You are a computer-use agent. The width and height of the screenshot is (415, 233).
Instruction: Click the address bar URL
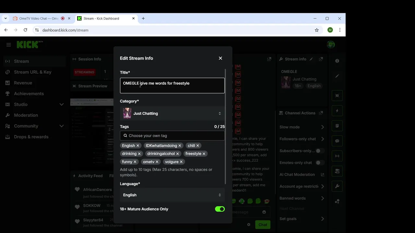click(65, 30)
